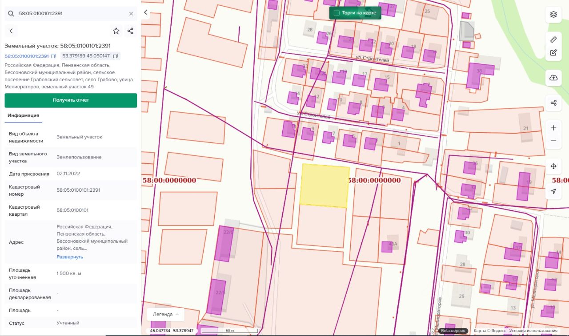Switch to the Информация tab
This screenshot has width=569, height=336.
[x=23, y=115]
